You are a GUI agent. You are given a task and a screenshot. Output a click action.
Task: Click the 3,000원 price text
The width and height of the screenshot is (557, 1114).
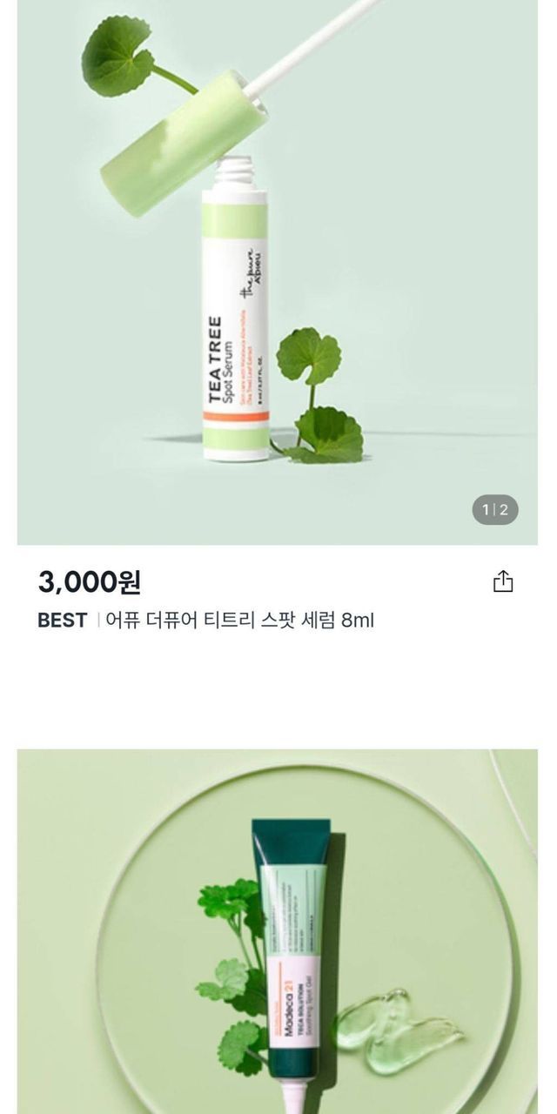[90, 581]
